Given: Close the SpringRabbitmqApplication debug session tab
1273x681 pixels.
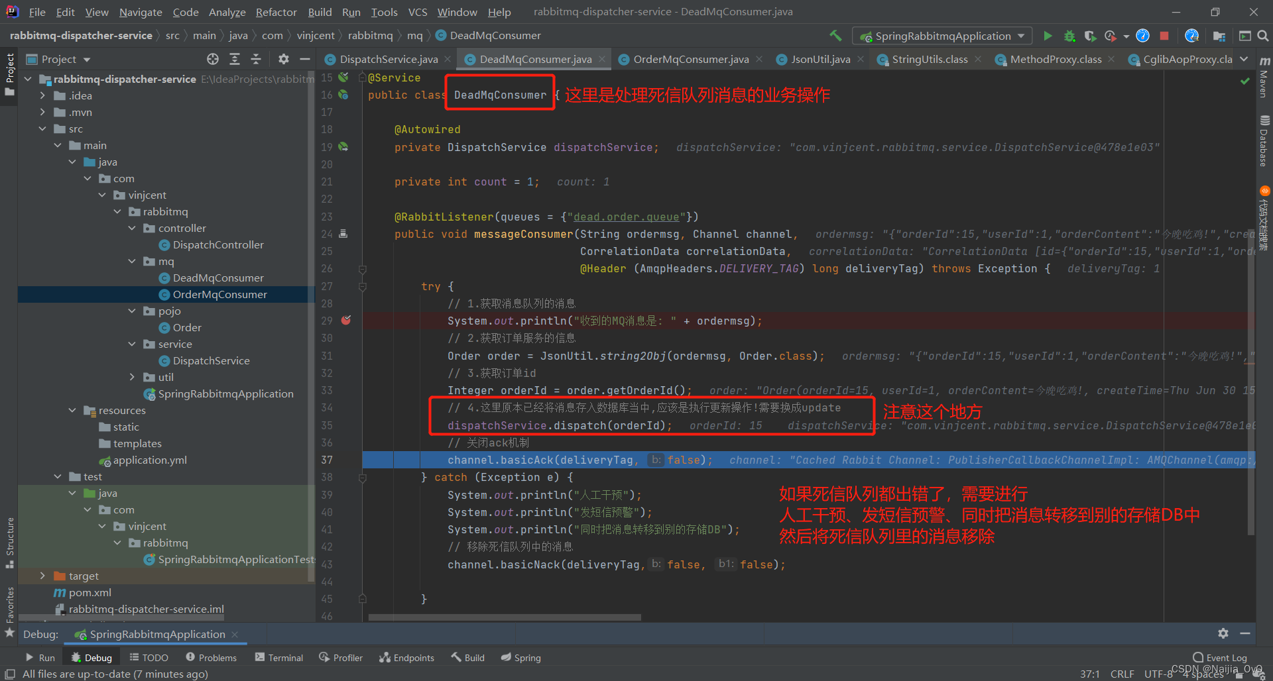Looking at the screenshot, I should click(x=235, y=635).
